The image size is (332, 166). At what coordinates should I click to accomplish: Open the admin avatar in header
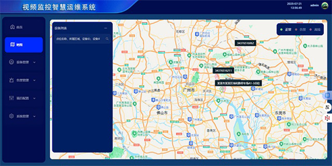click(x=325, y=6)
